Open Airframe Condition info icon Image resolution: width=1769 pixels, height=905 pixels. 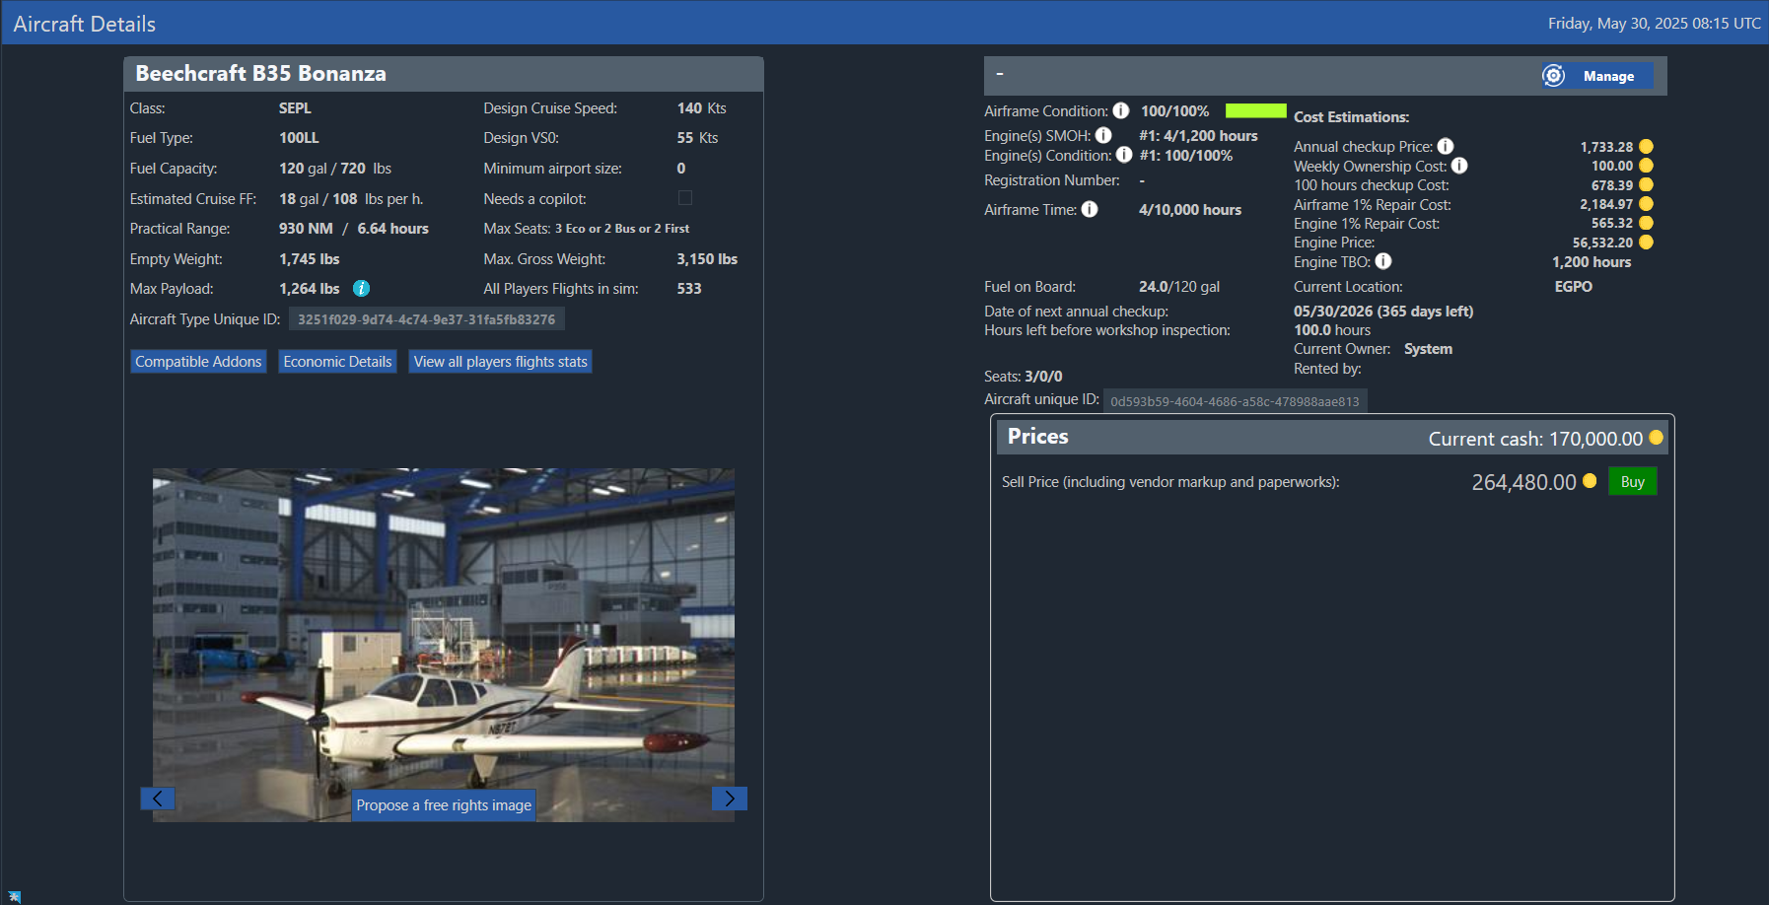tap(1121, 110)
